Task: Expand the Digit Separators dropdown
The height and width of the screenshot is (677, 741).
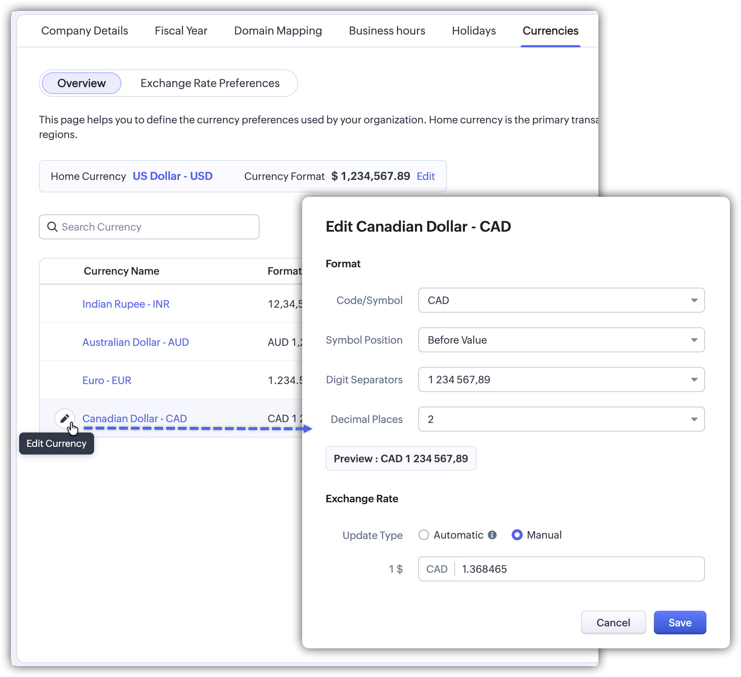Action: coord(561,380)
